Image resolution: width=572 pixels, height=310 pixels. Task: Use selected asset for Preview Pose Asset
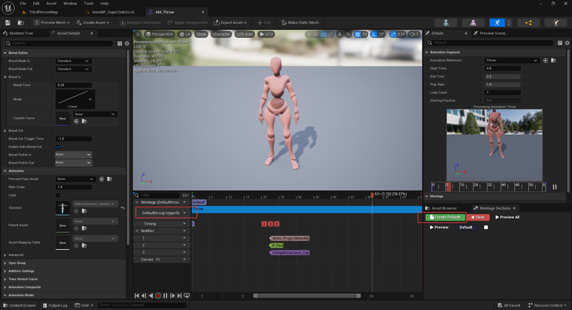click(102, 179)
